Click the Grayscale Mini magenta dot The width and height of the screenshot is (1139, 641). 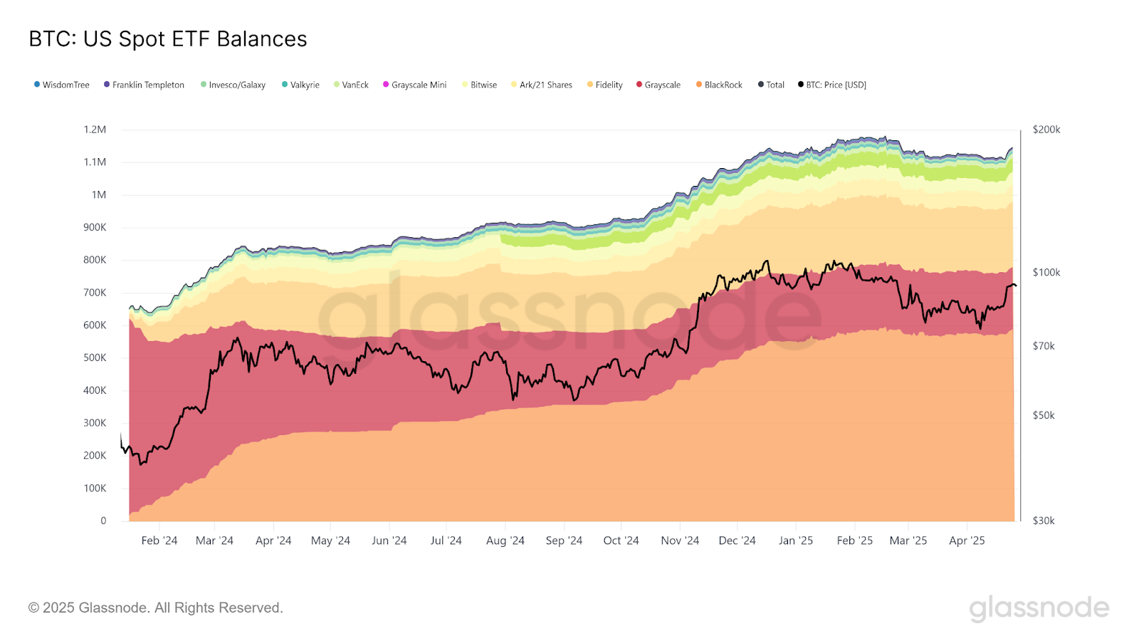(x=386, y=84)
